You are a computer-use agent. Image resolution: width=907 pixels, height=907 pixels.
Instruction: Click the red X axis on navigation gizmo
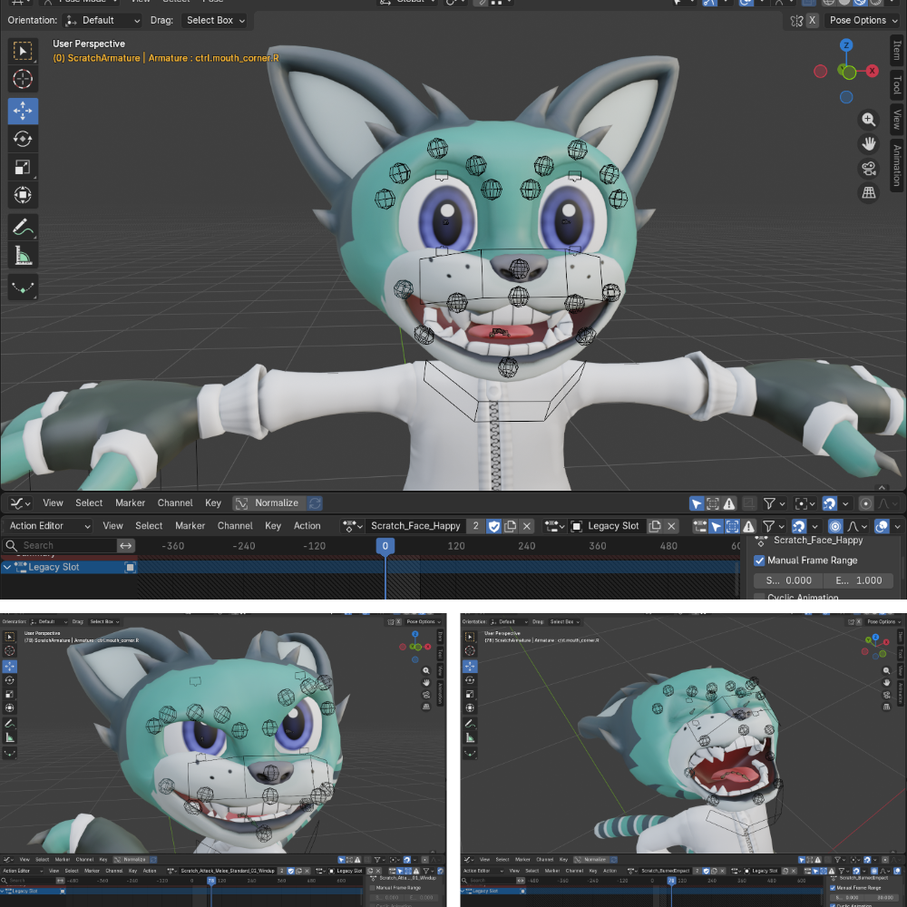(872, 71)
